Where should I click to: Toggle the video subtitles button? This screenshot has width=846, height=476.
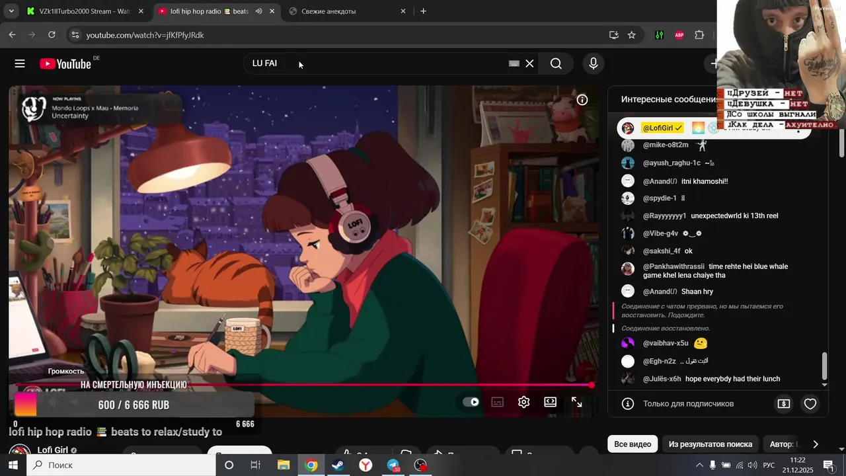pyautogui.click(x=498, y=402)
